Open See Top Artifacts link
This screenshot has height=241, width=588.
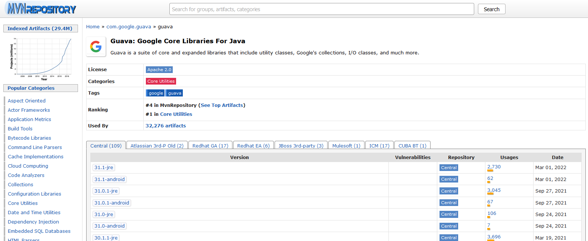point(222,105)
